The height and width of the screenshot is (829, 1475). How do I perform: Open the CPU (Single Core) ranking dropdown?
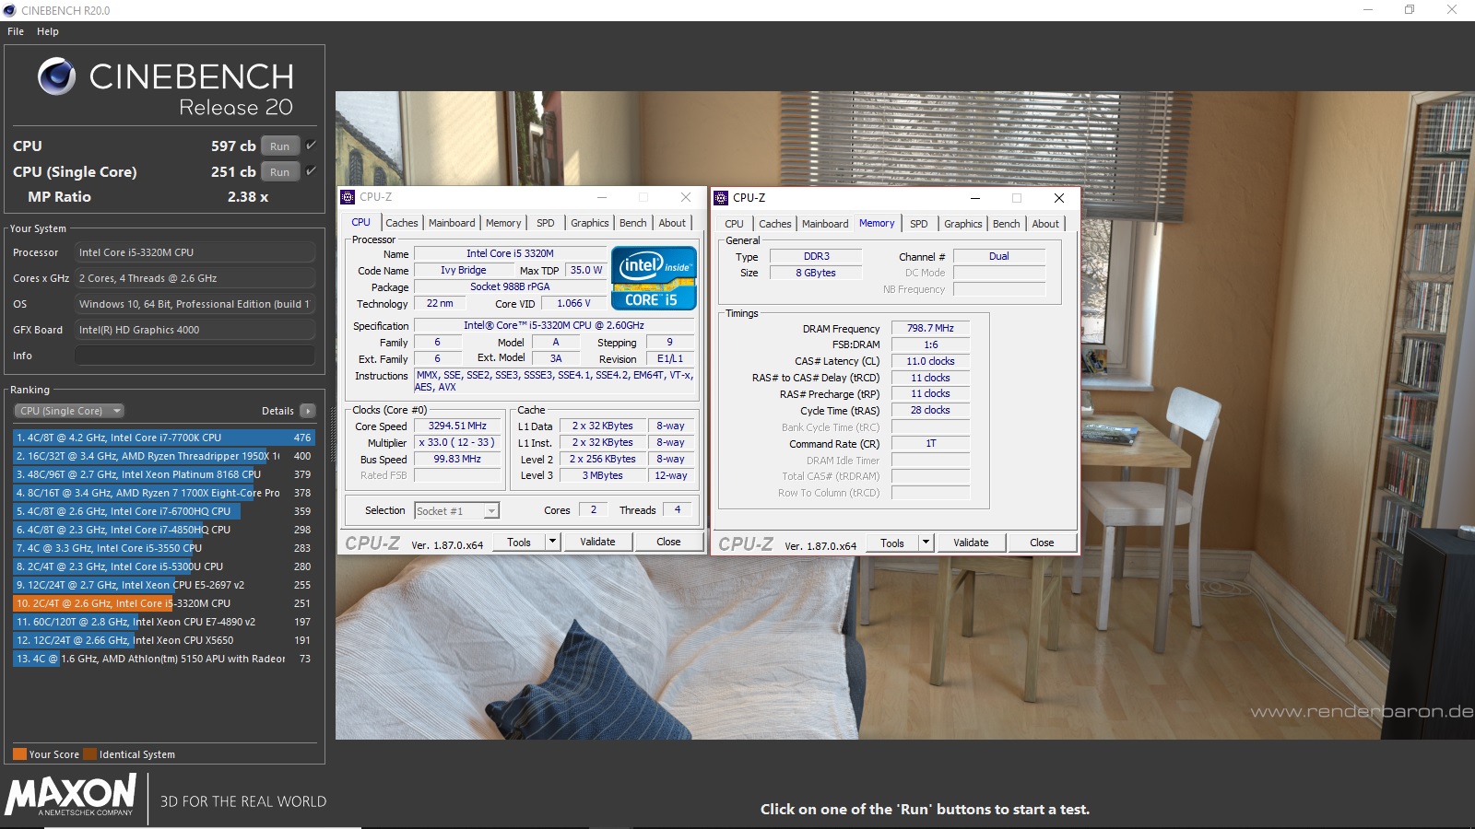coord(69,411)
